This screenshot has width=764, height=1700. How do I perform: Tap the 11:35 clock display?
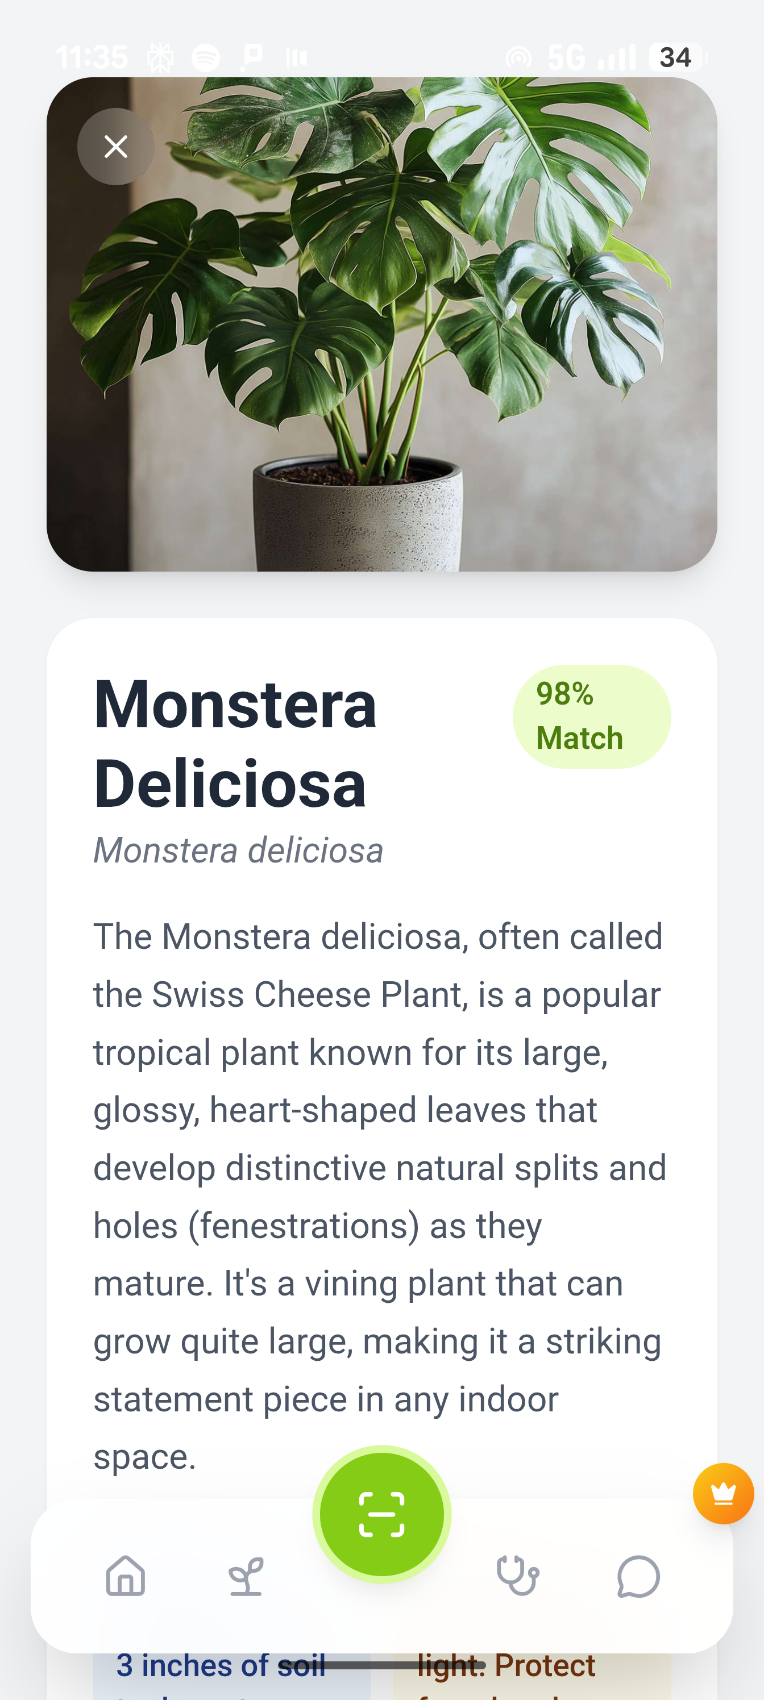tap(93, 56)
